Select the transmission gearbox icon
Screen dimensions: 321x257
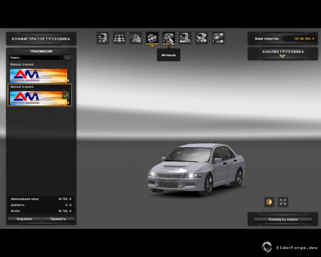click(x=152, y=38)
